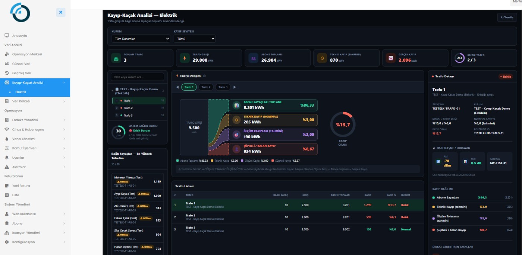Screen dimensions: 522x255
Task: Click the Vana Yönetimi droplet icon
Action: point(7,139)
